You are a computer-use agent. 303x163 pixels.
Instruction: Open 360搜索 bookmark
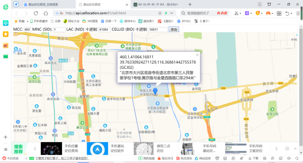(90, 21)
